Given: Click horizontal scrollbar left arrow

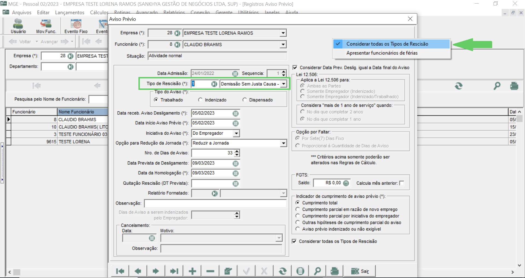Looking at the screenshot, I should click(10, 272).
